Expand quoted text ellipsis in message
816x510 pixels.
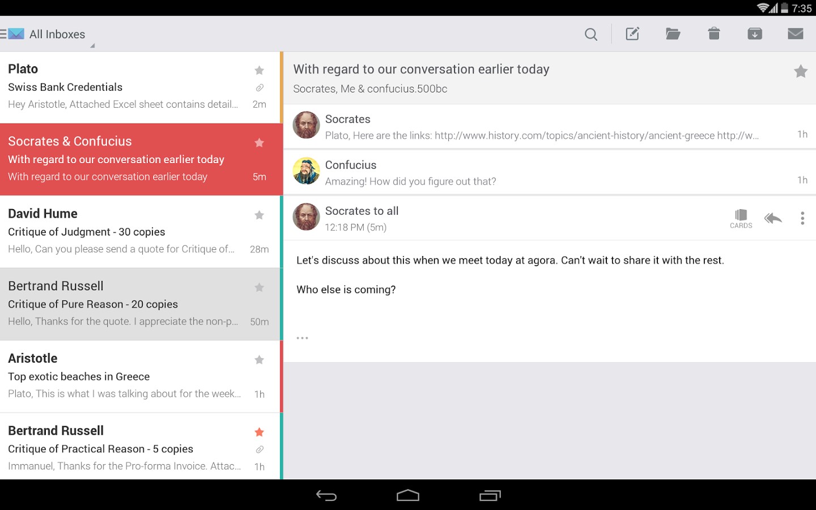click(302, 338)
